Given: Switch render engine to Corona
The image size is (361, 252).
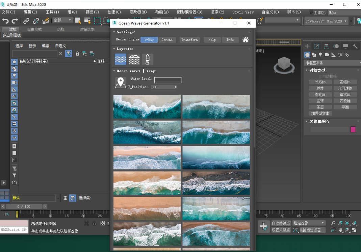Looking at the screenshot, I should tap(167, 39).
